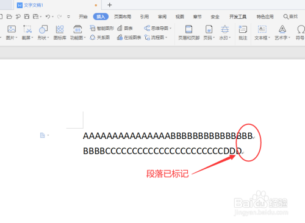Expand the dropdown beside the margin page icon
This screenshot has width=305, height=223.
48,135
